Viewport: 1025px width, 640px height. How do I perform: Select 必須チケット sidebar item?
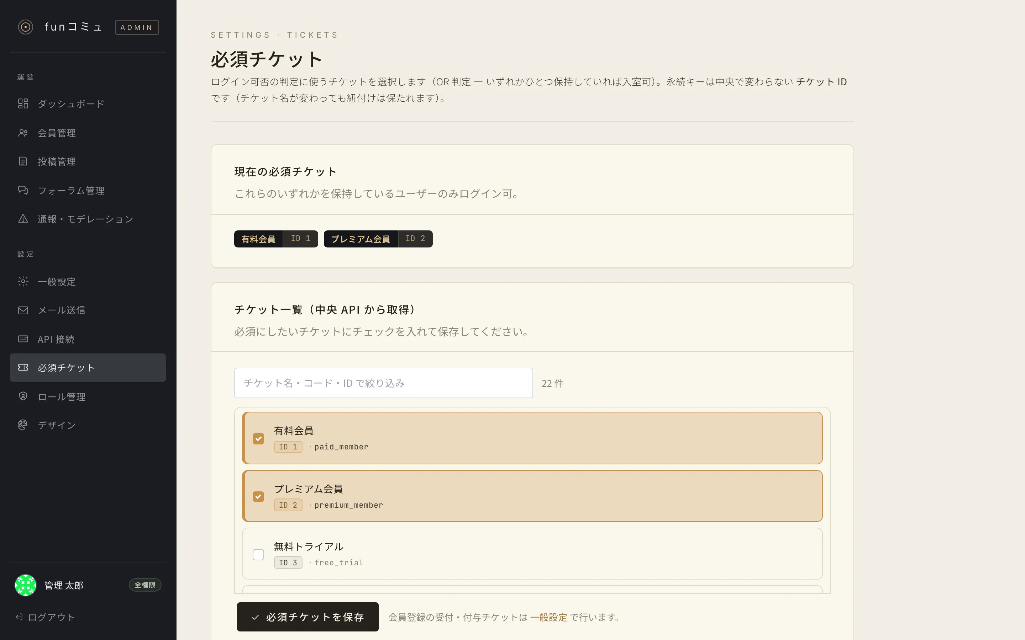tap(88, 367)
